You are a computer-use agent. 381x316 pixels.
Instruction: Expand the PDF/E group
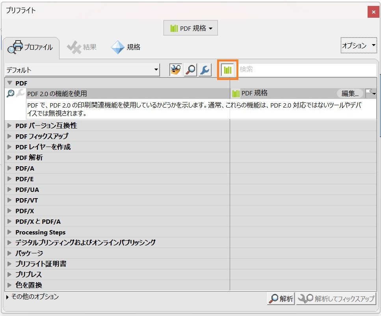coord(9,179)
